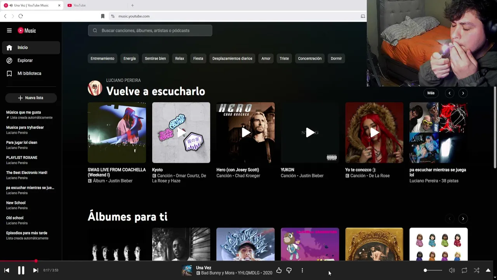Screen dimensions: 497x280
Task: Play the Kyoto song thumbnail
Action: 181,133
